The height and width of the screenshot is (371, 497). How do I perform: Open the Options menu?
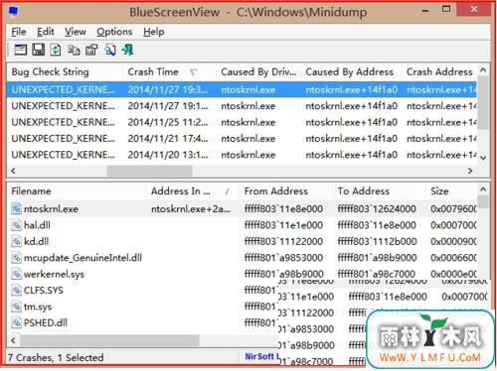click(114, 32)
